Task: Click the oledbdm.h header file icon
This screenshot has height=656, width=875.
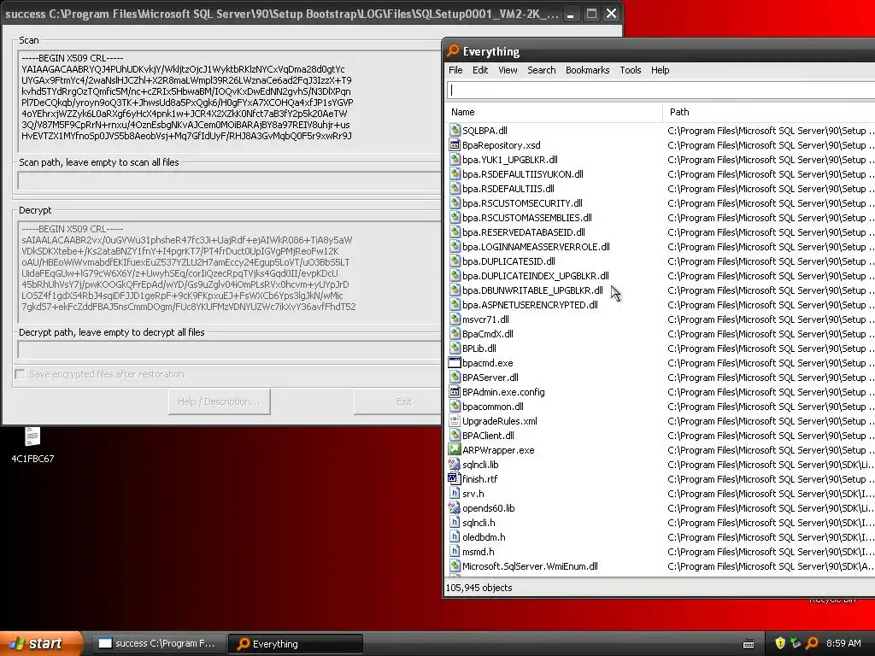Action: (x=455, y=536)
